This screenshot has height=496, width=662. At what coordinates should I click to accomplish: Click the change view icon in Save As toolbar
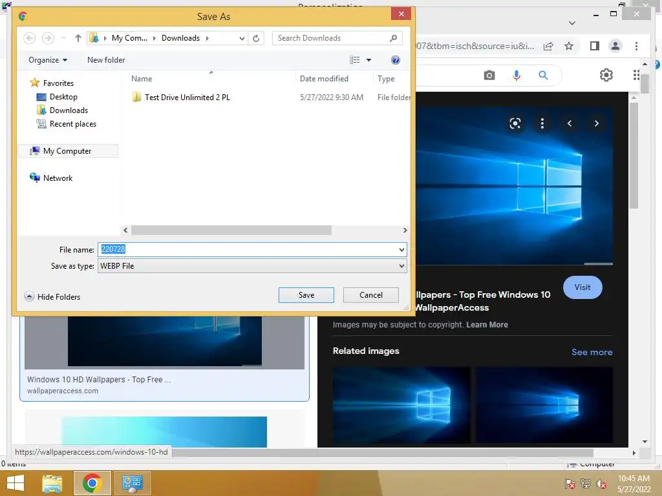355,60
